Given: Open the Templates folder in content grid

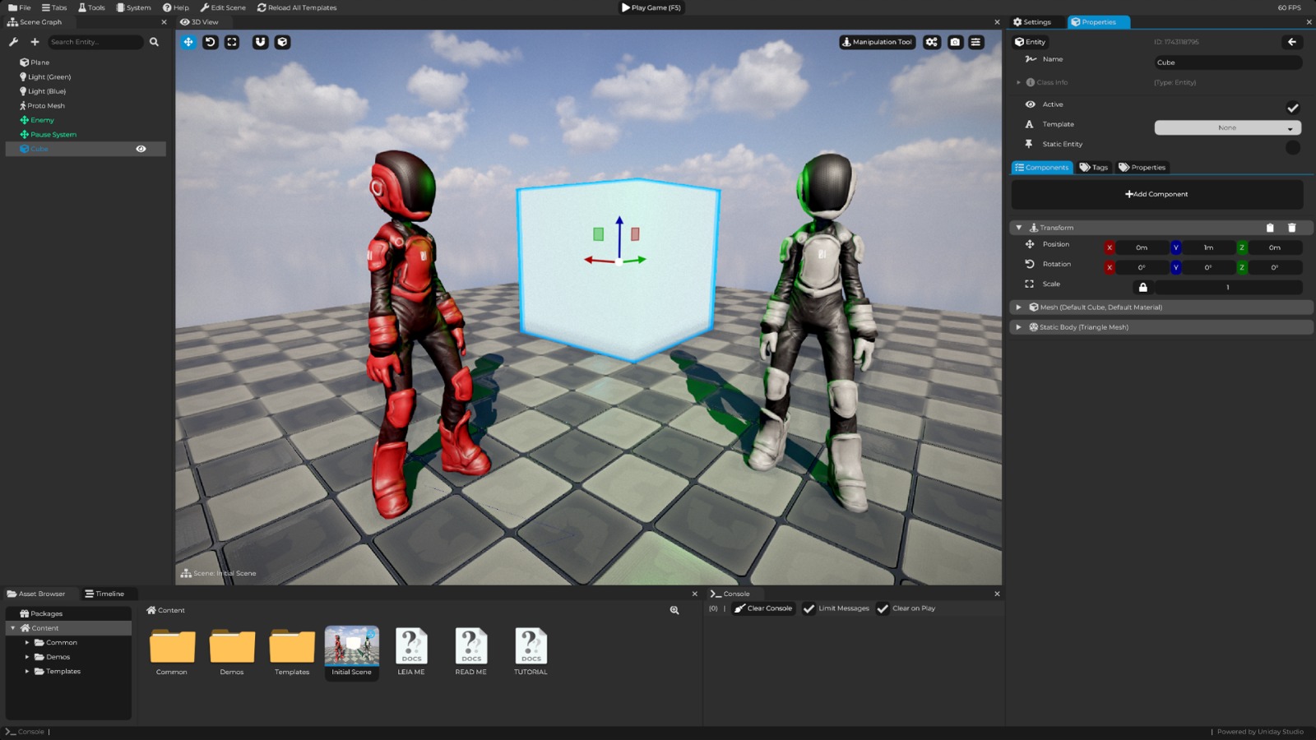Looking at the screenshot, I should 292,652.
